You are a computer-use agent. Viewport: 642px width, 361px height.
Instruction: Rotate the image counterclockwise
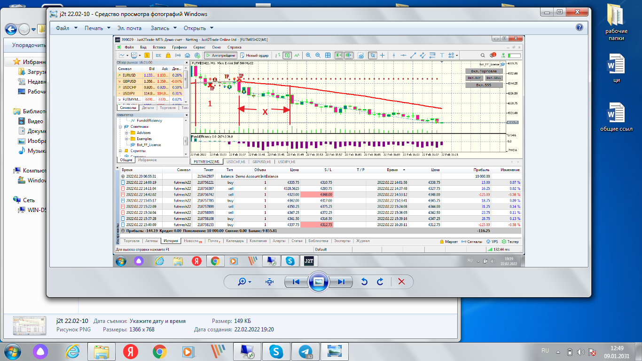364,282
